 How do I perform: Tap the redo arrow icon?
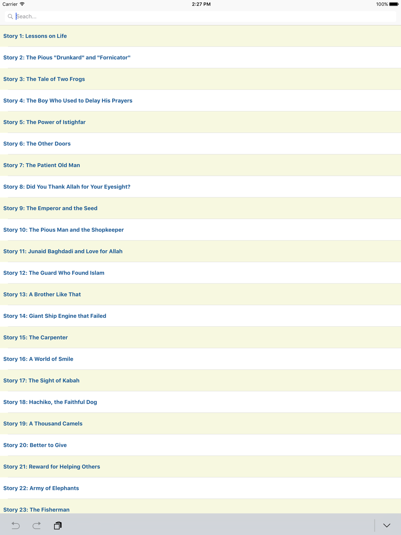pos(36,525)
